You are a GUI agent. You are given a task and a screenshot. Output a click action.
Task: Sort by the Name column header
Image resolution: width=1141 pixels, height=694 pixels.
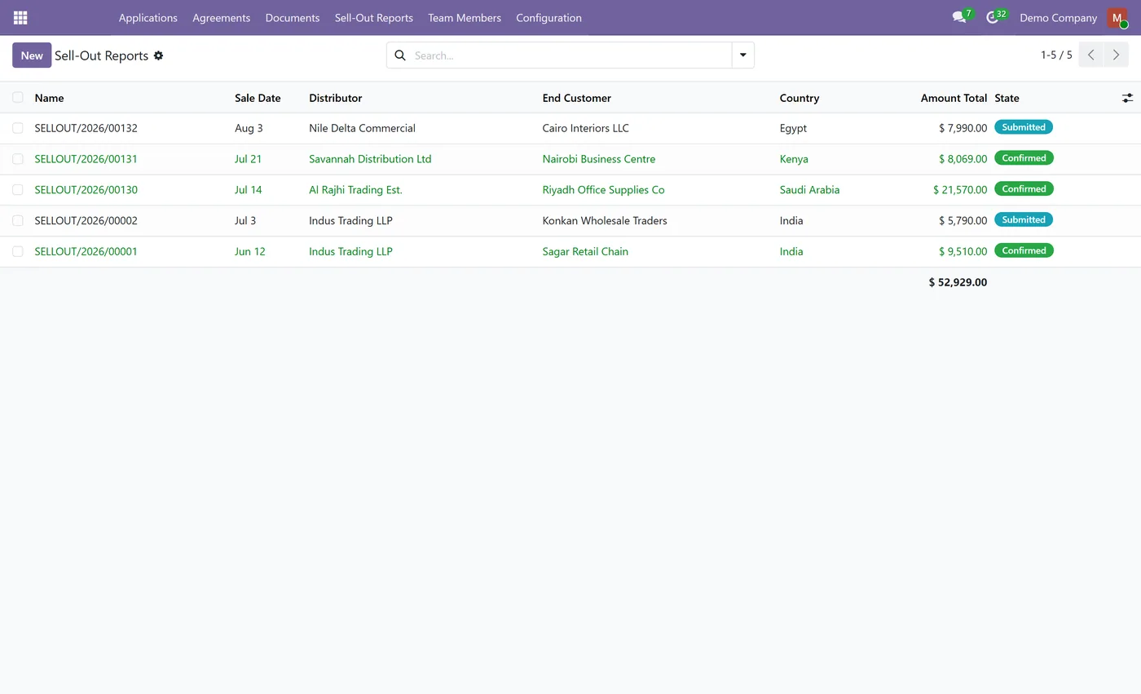click(49, 98)
